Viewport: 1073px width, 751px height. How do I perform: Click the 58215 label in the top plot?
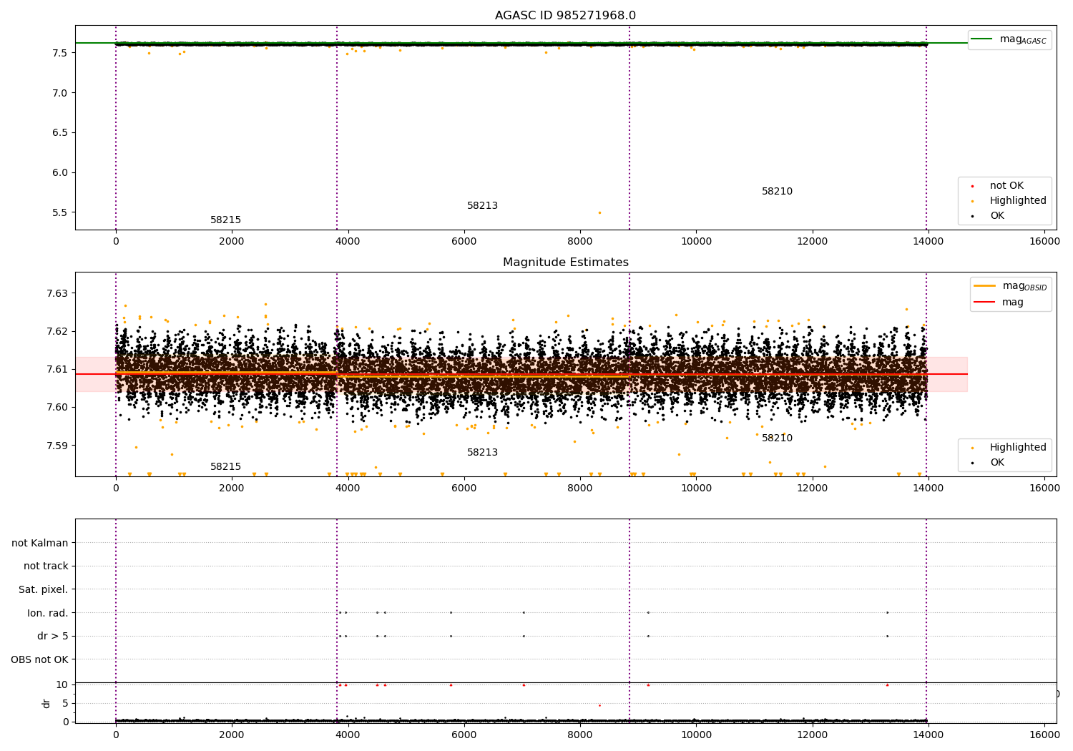pyautogui.click(x=225, y=220)
